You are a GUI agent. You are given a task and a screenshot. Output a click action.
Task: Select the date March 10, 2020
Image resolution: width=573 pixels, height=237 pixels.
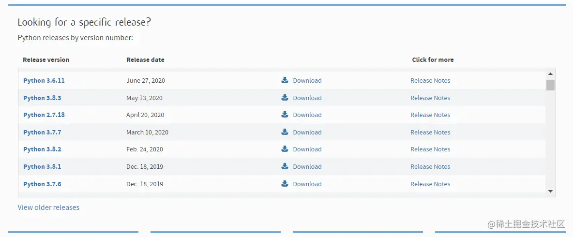coord(147,132)
